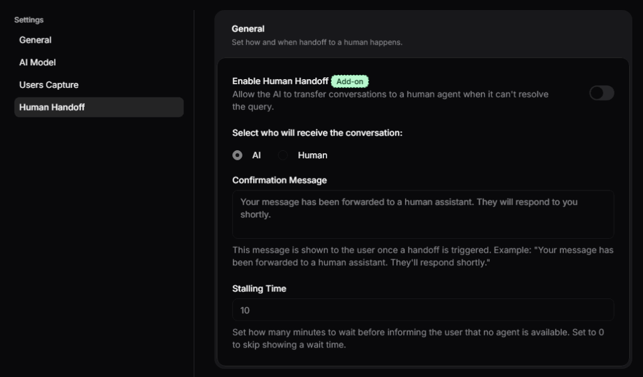Select Human Handoff in the sidebar
Screen dimensions: 643x377
52,107
